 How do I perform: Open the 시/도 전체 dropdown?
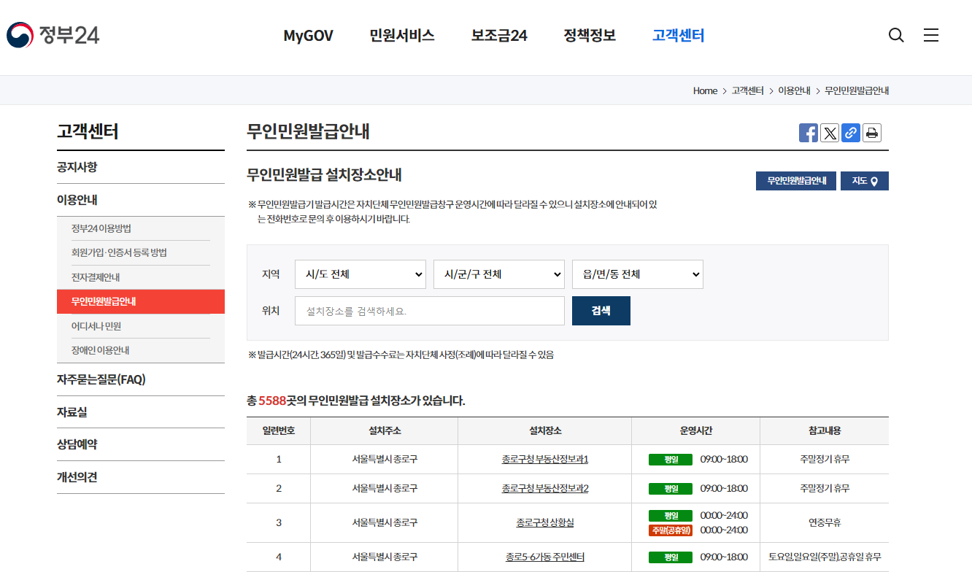[360, 274]
